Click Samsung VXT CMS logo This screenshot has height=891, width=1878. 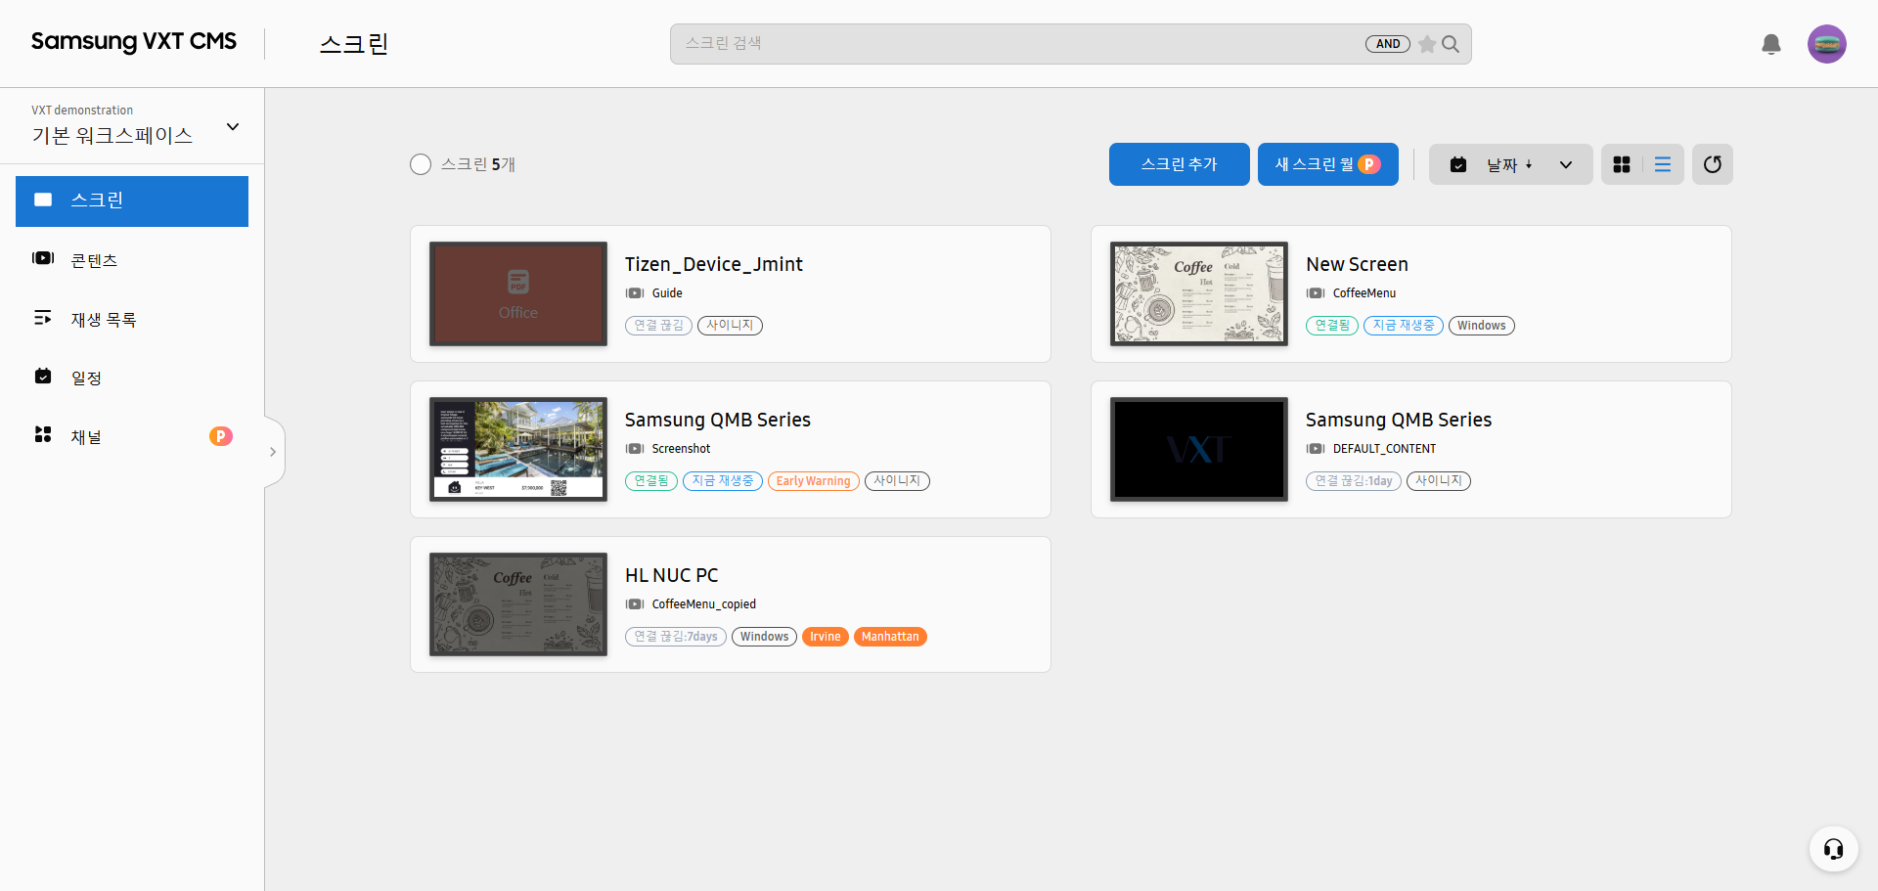(x=134, y=41)
